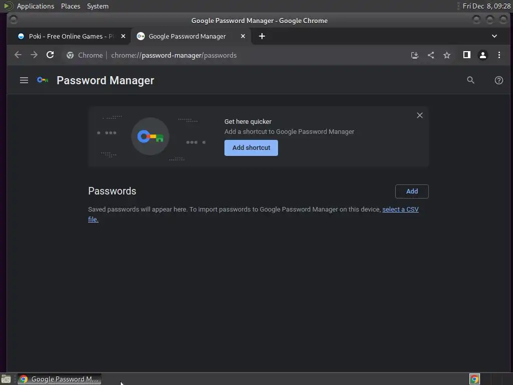Image resolution: width=513 pixels, height=385 pixels.
Task: Open the help question mark icon
Action: (498, 80)
